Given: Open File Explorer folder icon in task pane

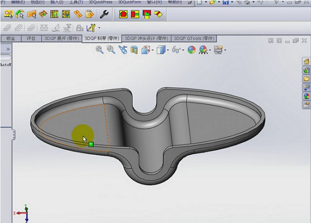Looking at the screenshot, I should (x=306, y=79).
